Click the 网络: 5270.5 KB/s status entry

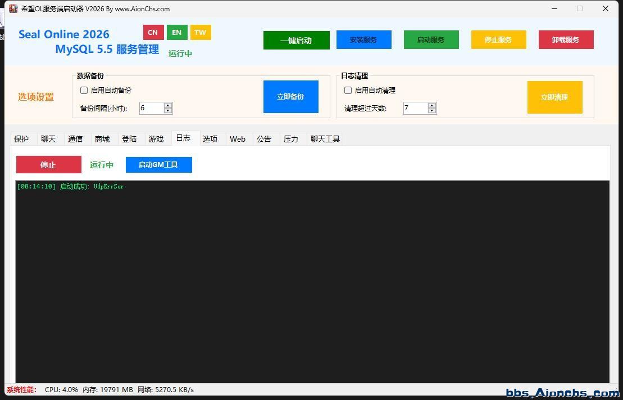[166, 390]
